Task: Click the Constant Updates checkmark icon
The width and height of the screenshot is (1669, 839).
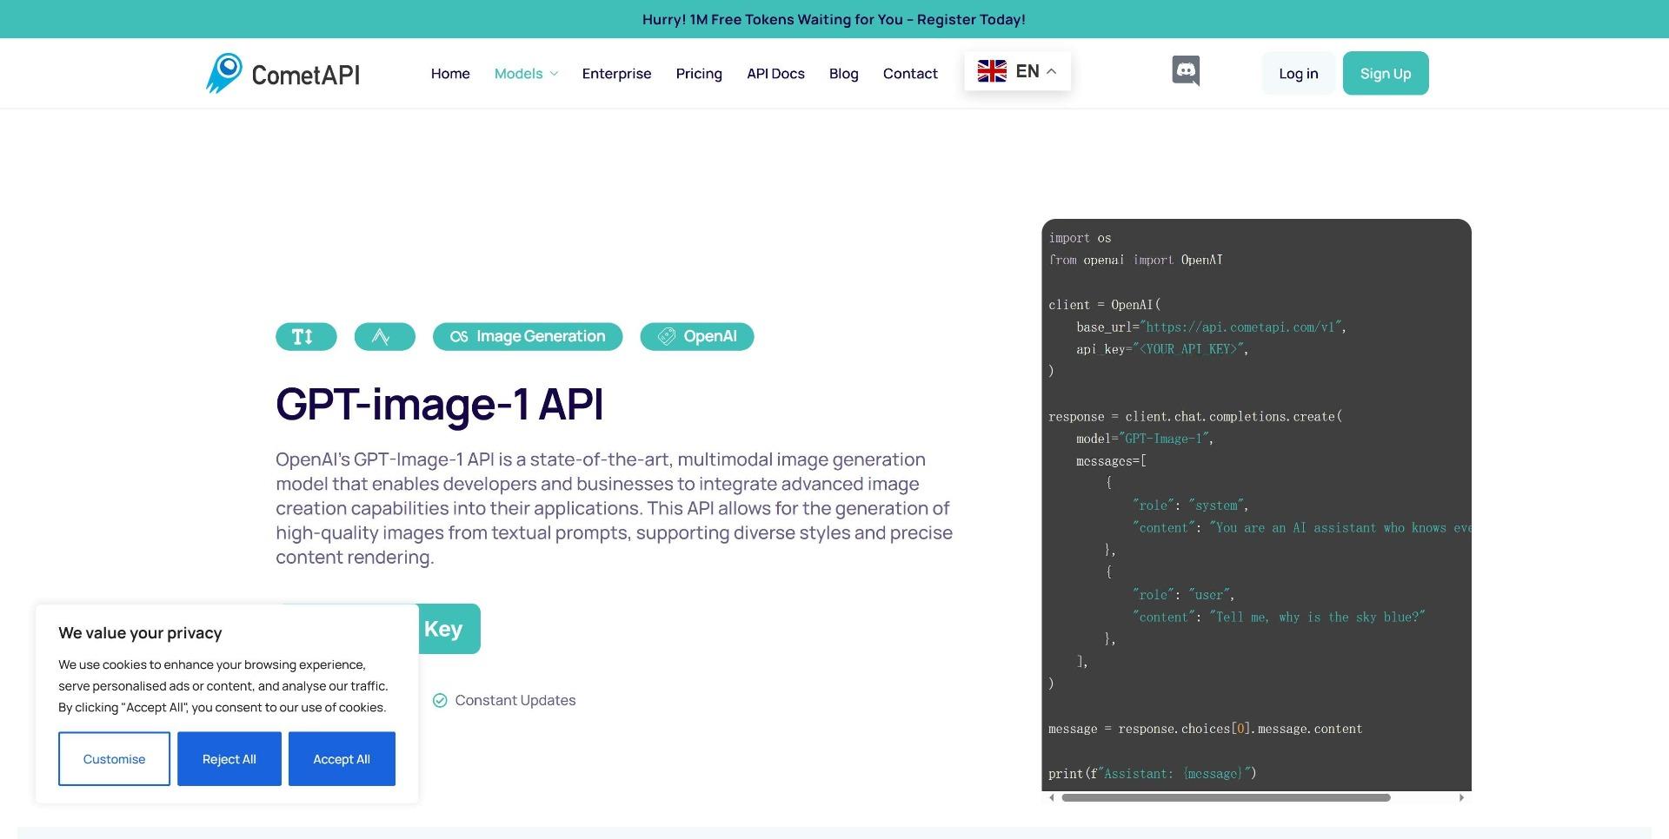Action: click(x=440, y=700)
